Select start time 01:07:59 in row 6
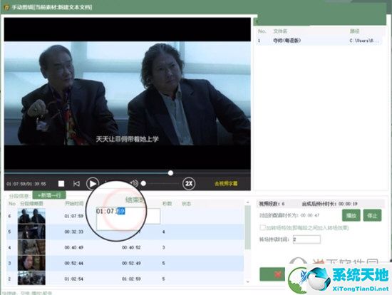Screen dimensions: 392x295 73,216
